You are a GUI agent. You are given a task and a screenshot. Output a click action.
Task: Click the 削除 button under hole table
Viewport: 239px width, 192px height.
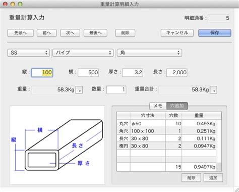[191, 178]
